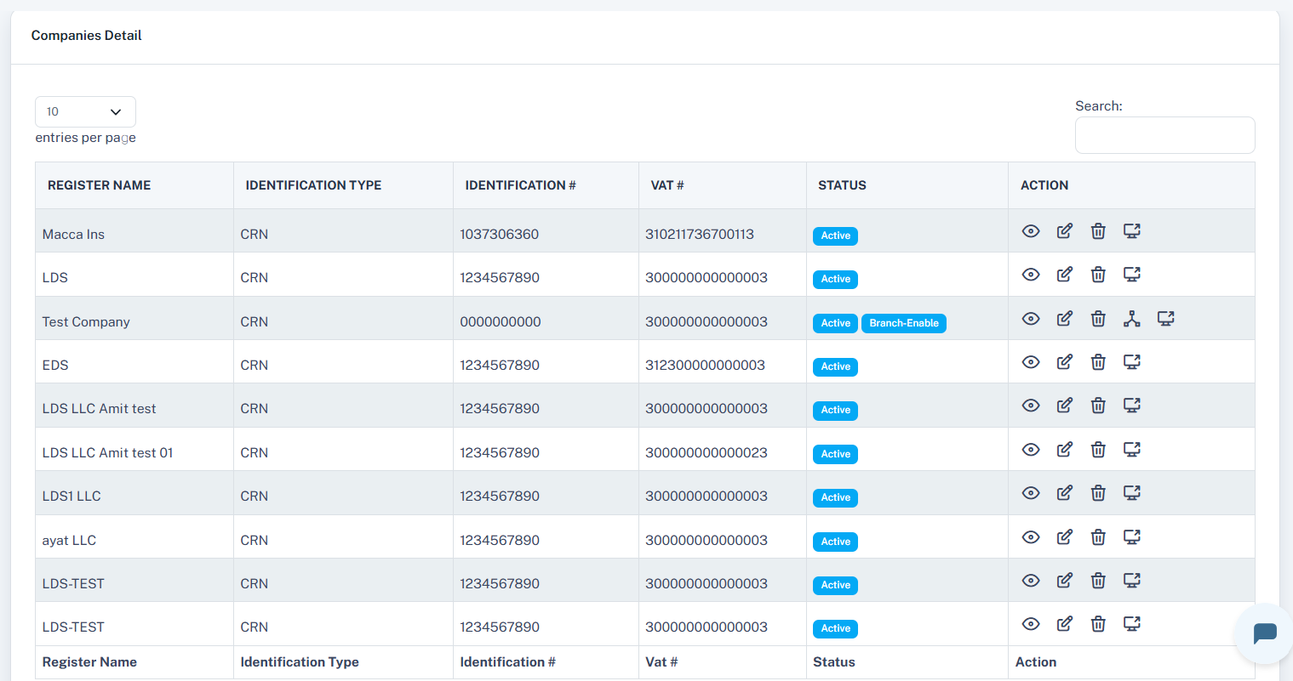Open the entries per page dropdown
This screenshot has width=1293, height=681.
[85, 112]
